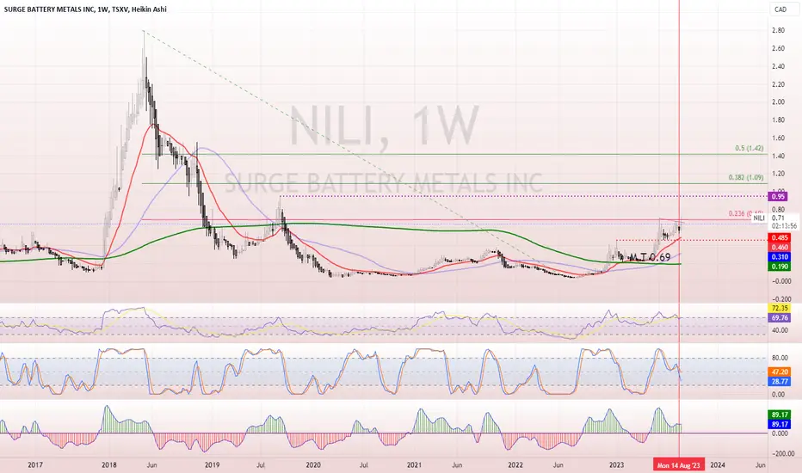Select the green 0.190 price tag
This screenshot has width=802, height=473.
click(x=779, y=267)
